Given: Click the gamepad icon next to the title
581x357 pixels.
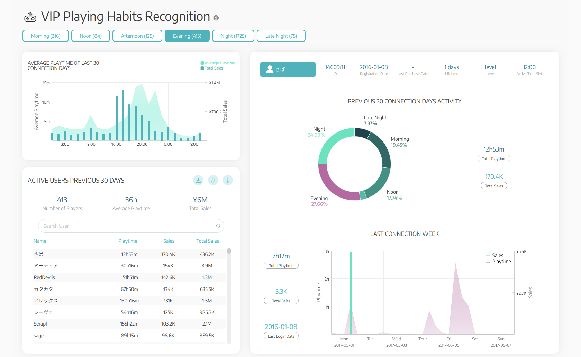Looking at the screenshot, I should click(x=30, y=17).
